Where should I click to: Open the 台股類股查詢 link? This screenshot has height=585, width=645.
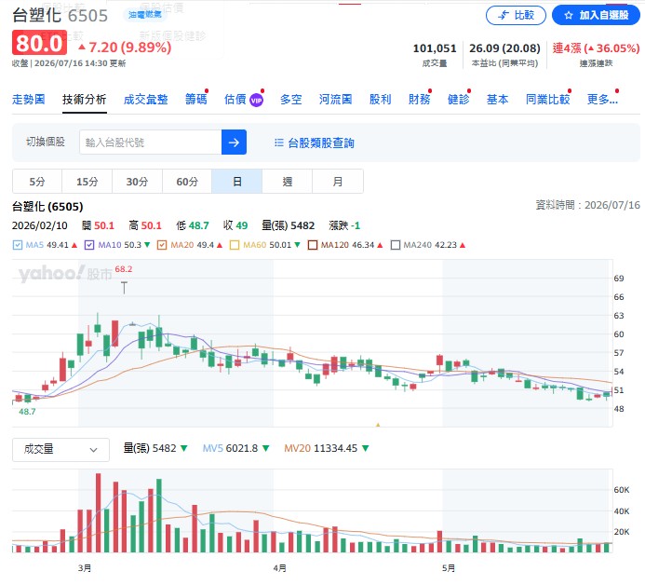click(315, 143)
